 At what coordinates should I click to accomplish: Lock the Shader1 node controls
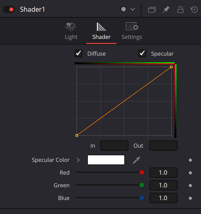pyautogui.click(x=180, y=10)
